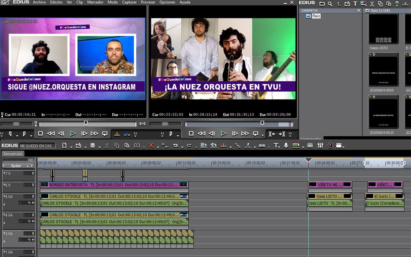Redo action in timeline toolbar
This screenshot has height=257, width=411.
tap(189, 146)
